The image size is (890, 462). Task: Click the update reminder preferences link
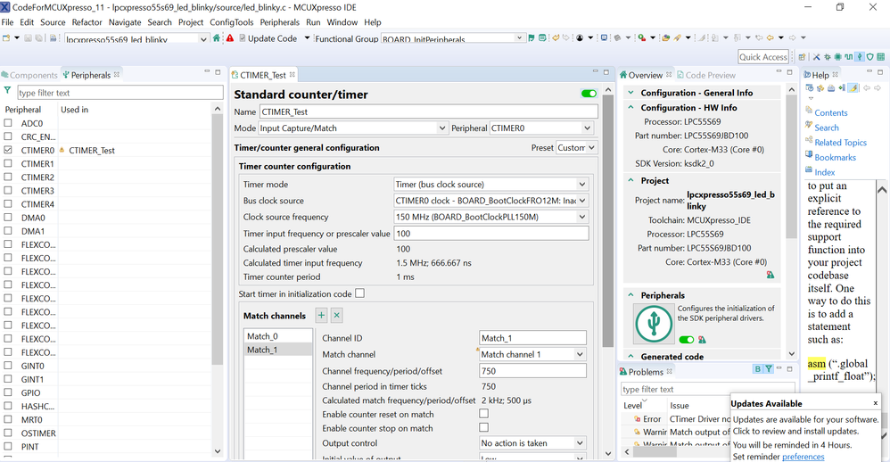tap(803, 457)
